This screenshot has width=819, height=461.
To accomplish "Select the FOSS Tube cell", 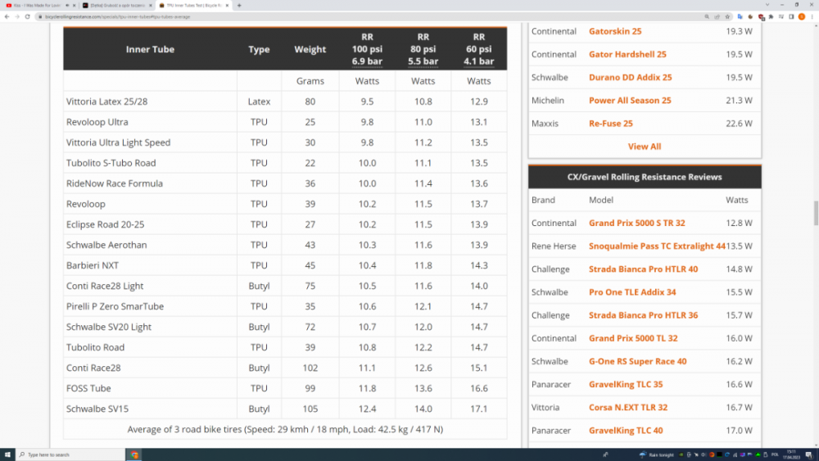I will click(x=151, y=388).
